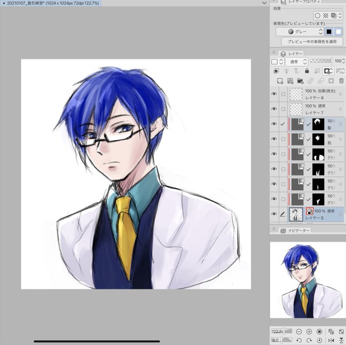Rotate canvas left in Navigator
346x345 pixels.
click(x=299, y=340)
